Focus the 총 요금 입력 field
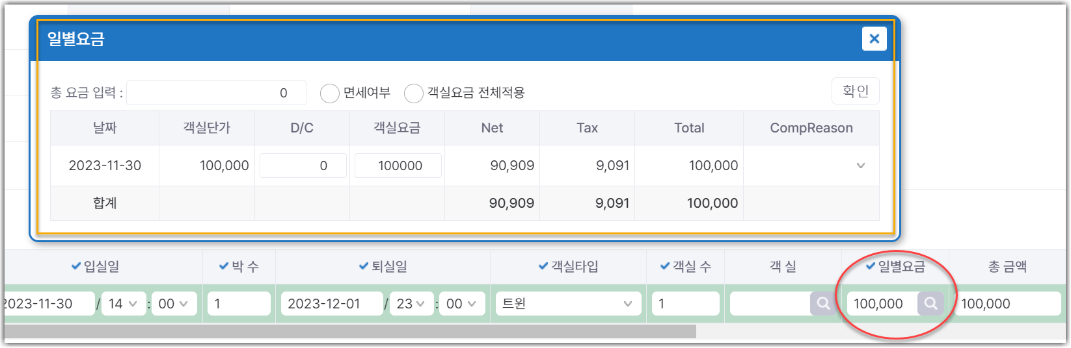Image resolution: width=1071 pixels, height=348 pixels. click(217, 93)
